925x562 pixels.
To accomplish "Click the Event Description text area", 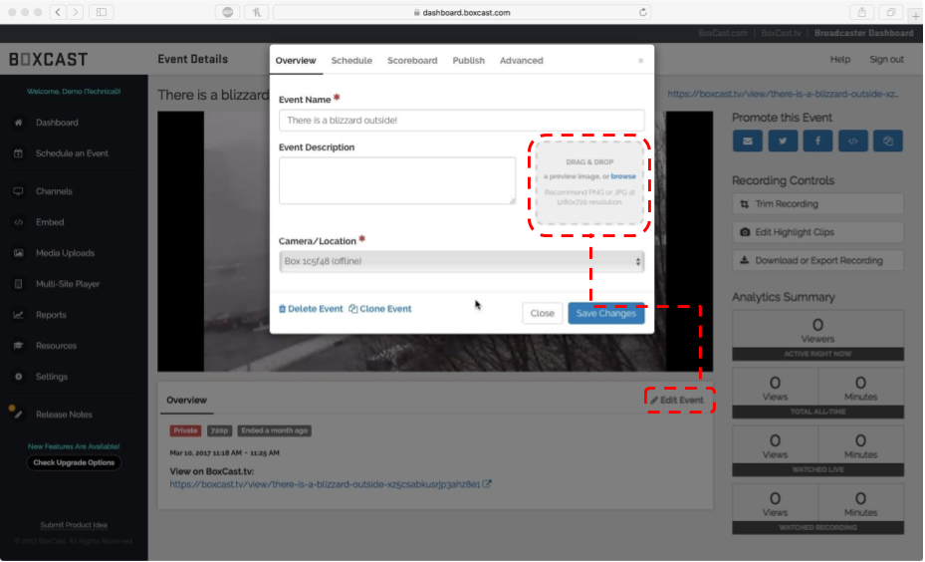I will click(396, 180).
